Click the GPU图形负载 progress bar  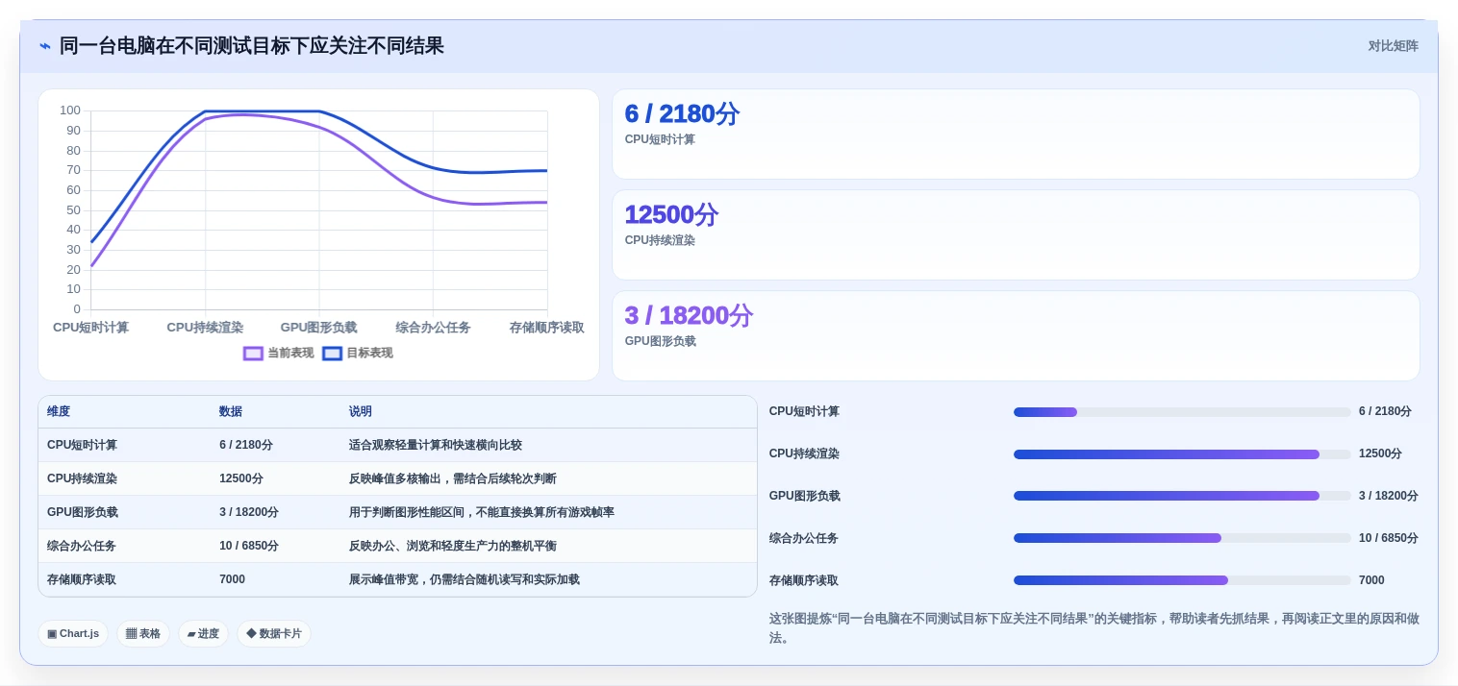1182,497
